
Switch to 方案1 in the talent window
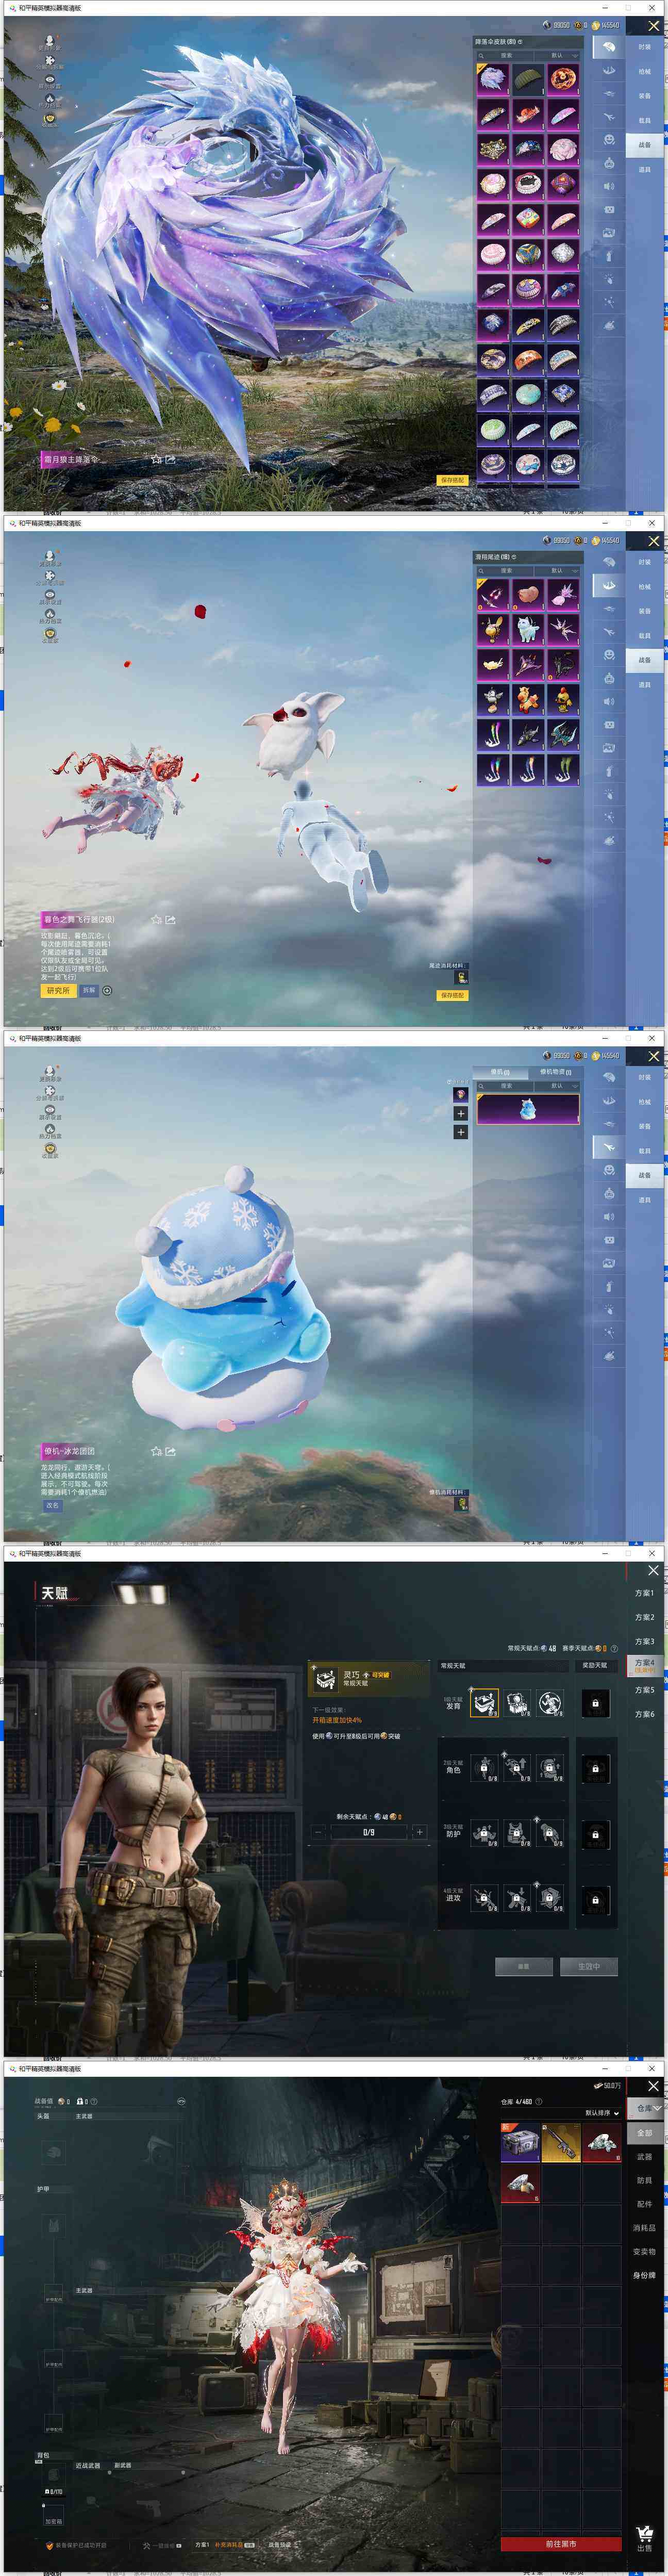pyautogui.click(x=645, y=1593)
